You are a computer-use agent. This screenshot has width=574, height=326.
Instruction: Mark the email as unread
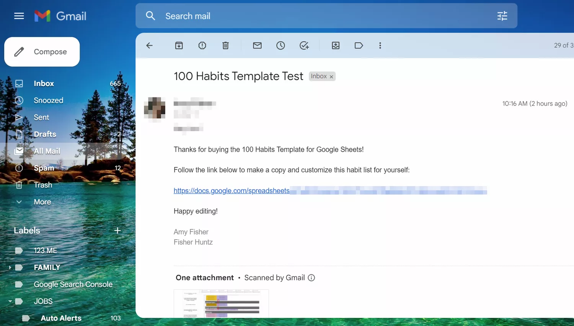point(257,45)
